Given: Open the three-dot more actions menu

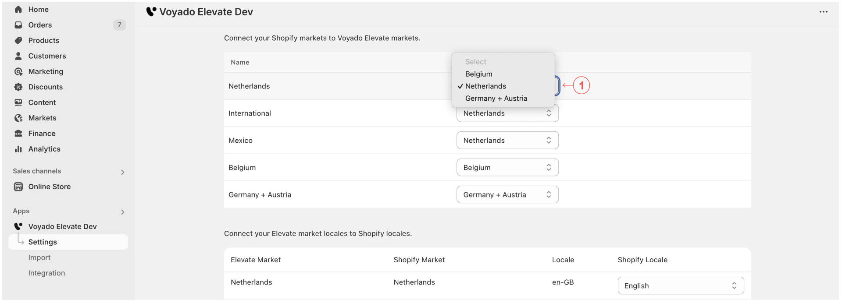Looking at the screenshot, I should coord(823,12).
